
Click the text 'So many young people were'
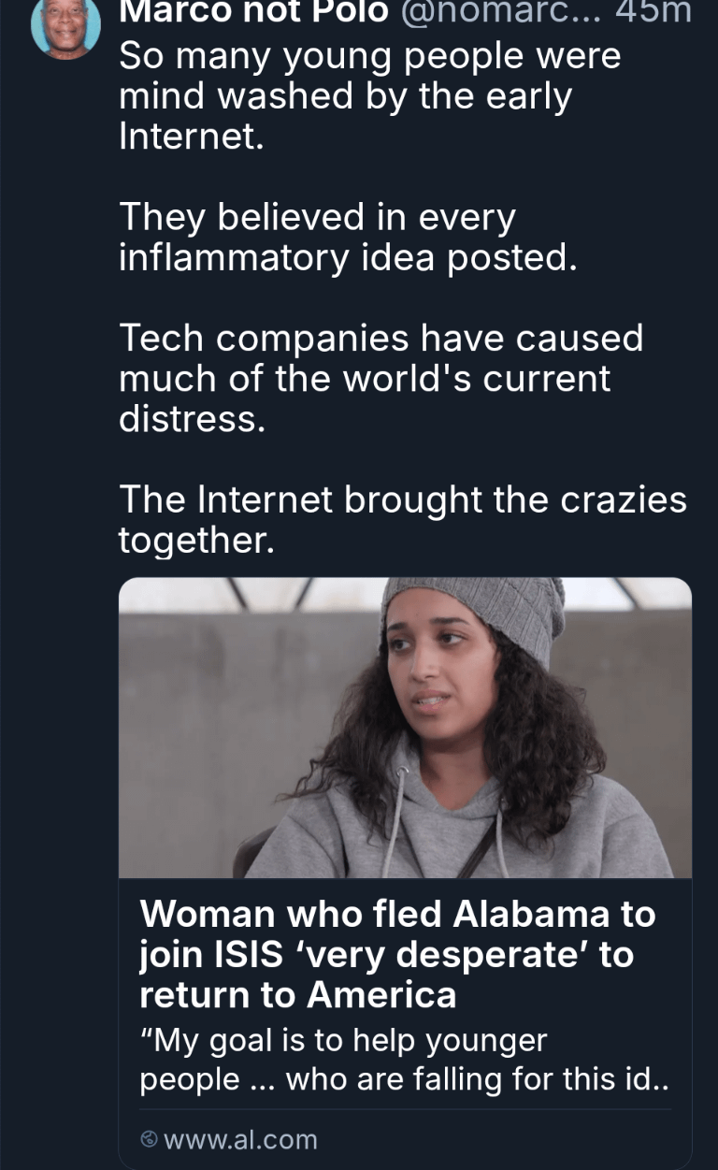click(370, 56)
